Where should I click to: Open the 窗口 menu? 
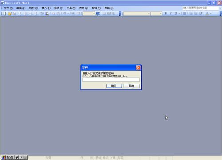tap(96, 8)
